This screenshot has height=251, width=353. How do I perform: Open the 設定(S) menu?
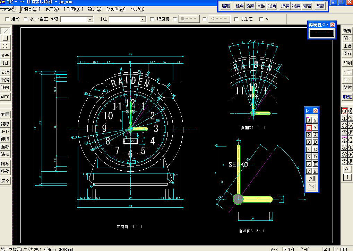pyautogui.click(x=95, y=9)
